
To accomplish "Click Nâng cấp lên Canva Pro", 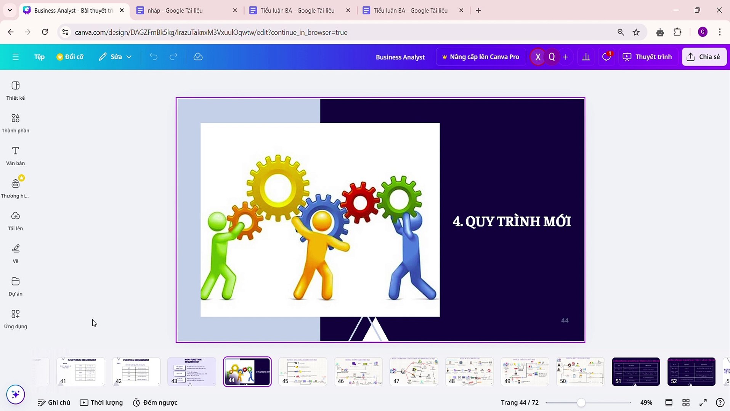I will click(480, 56).
